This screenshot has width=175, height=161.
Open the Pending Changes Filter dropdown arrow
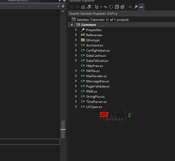coord(101,7)
